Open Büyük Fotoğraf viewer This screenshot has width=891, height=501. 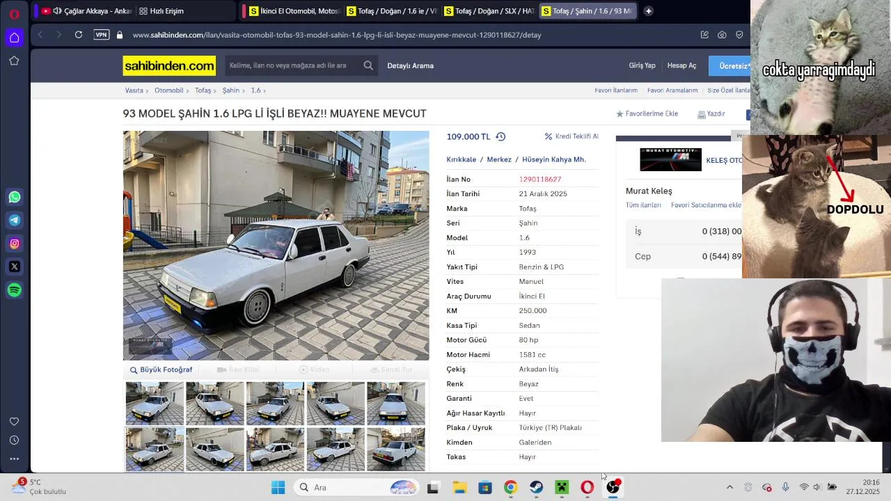click(x=161, y=369)
